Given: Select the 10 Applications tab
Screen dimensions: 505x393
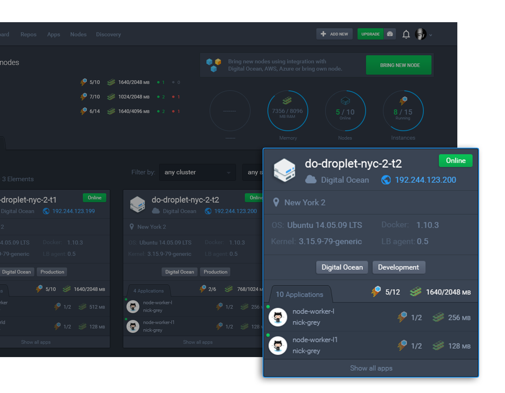Looking at the screenshot, I should (300, 294).
